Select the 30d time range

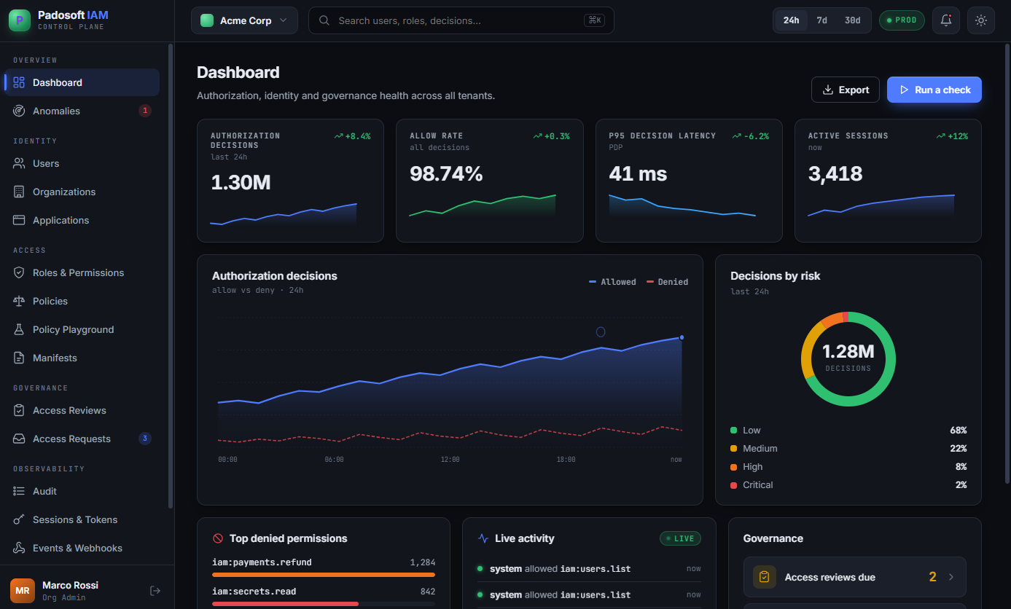coord(852,20)
